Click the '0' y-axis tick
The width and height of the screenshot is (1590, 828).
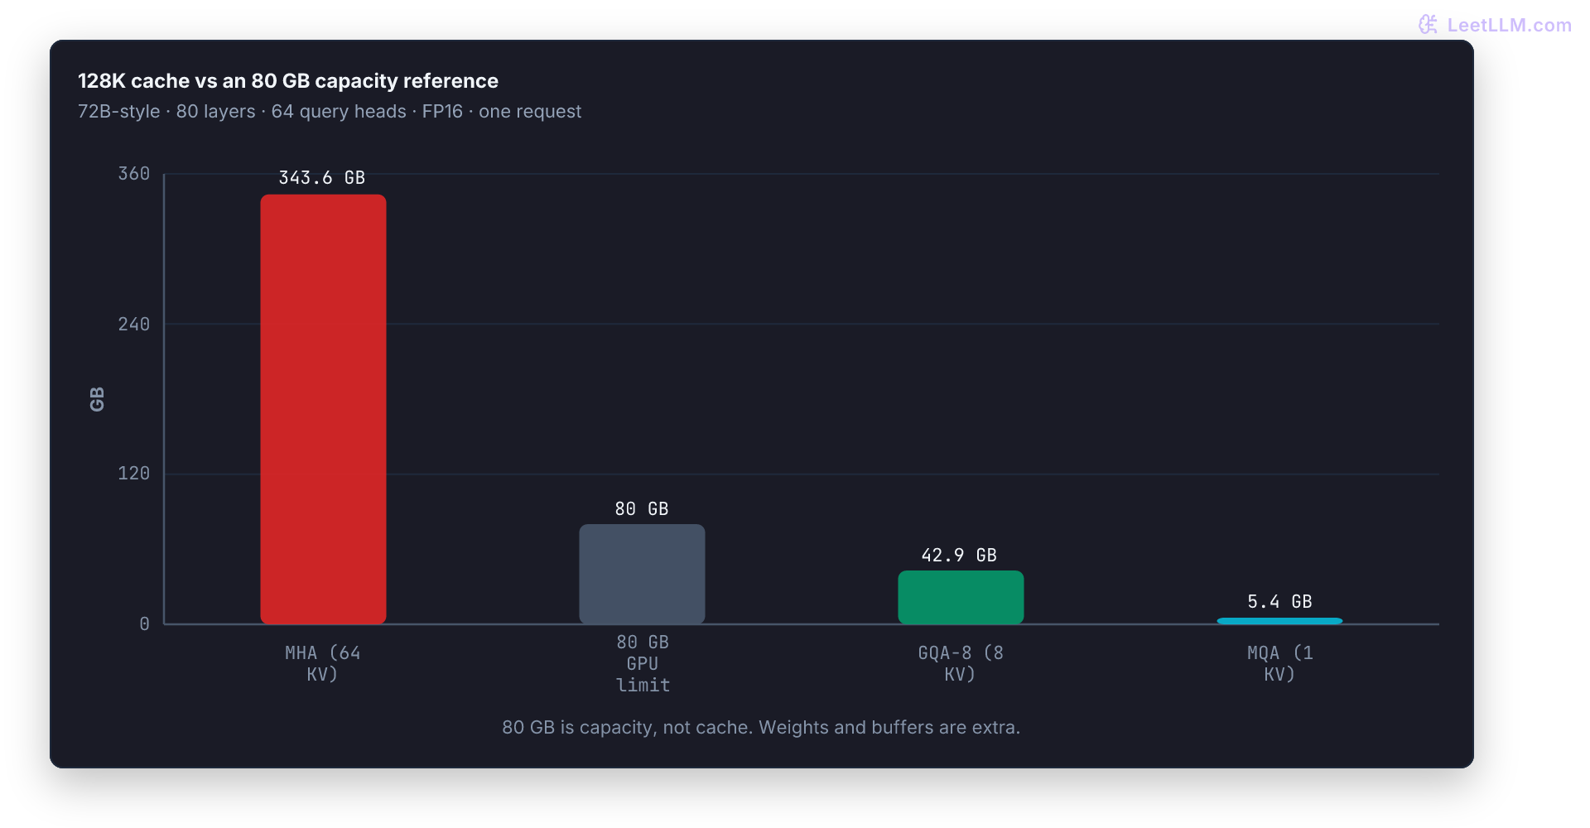tap(145, 624)
